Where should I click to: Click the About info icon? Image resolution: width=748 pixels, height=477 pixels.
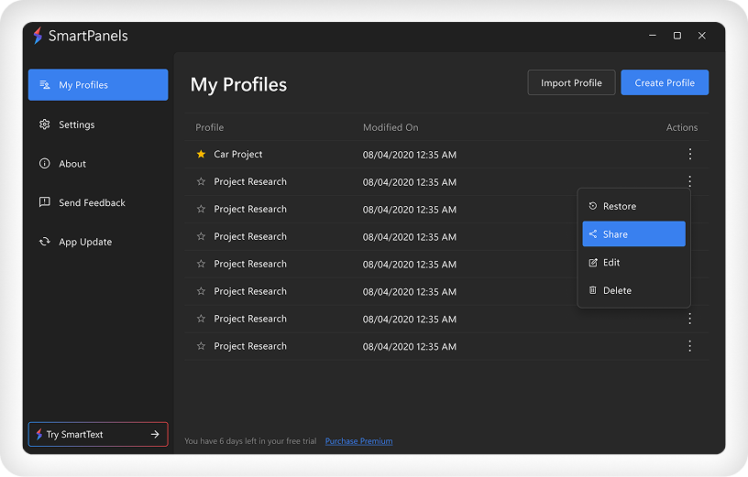click(44, 164)
